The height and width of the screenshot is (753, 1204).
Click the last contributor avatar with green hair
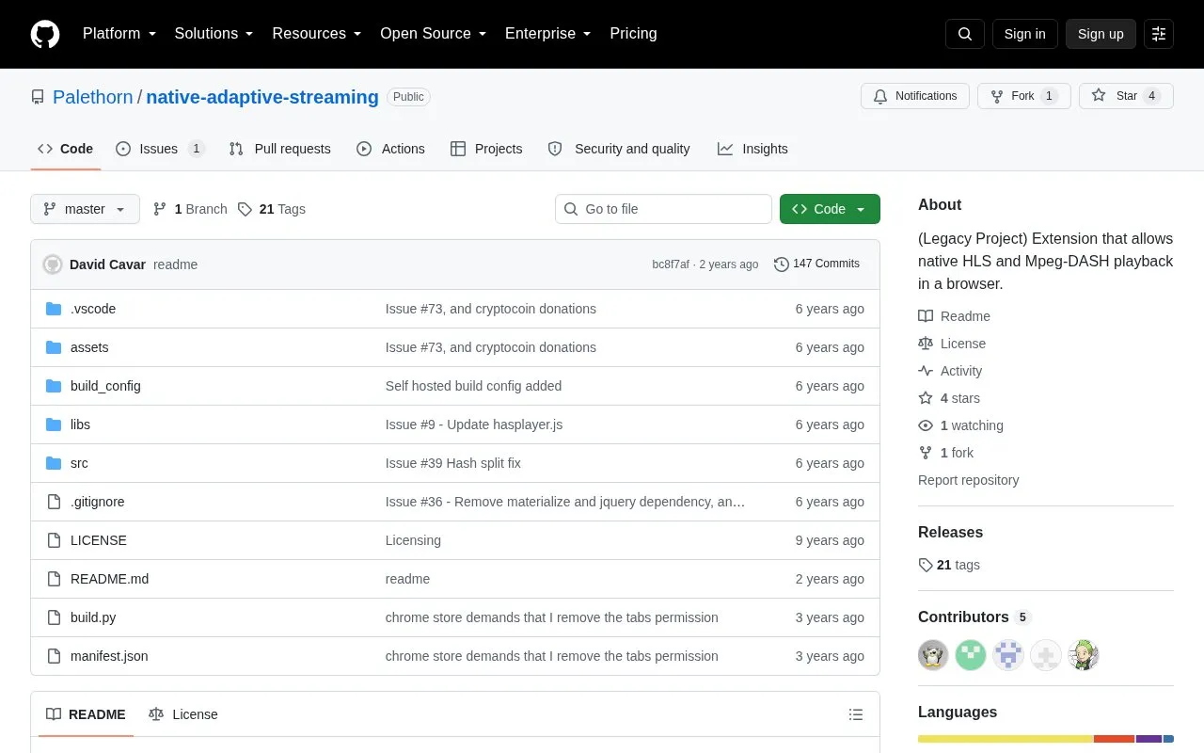1084,655
